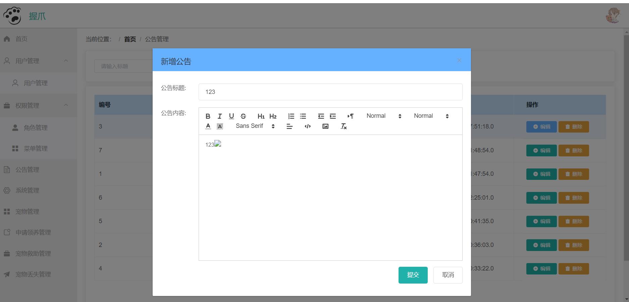629x302 pixels.
Task: Edit announcement row 6
Action: 541,198
